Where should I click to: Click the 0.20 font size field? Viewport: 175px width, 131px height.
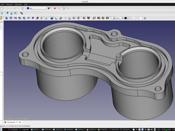click(138, 18)
